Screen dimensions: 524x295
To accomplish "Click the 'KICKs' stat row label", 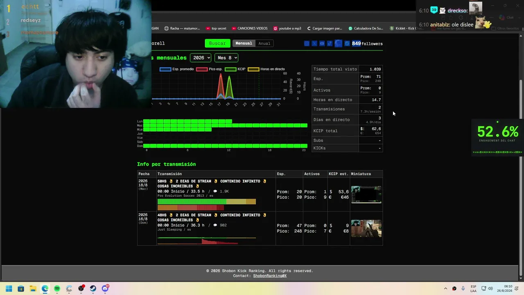I will 320,148.
